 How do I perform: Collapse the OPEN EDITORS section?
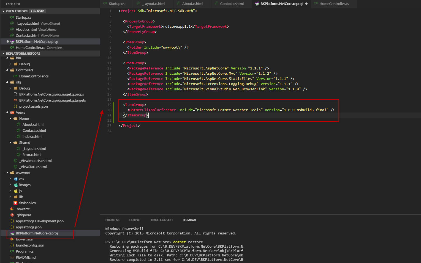(4, 11)
